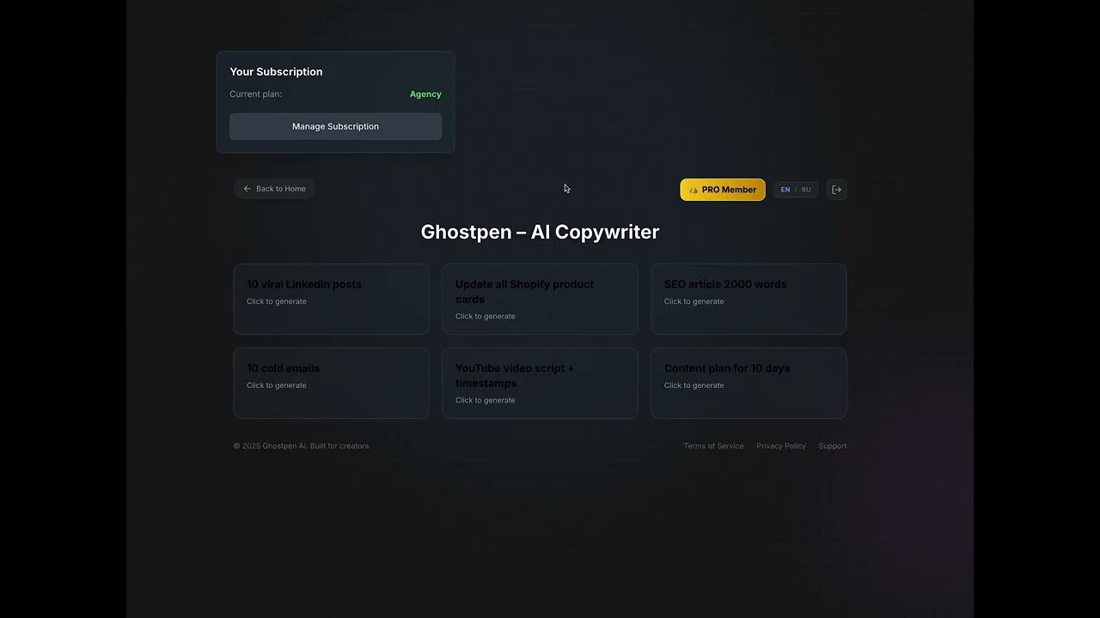Open Manage Subscription
Viewport: 1100px width, 618px height.
[335, 126]
